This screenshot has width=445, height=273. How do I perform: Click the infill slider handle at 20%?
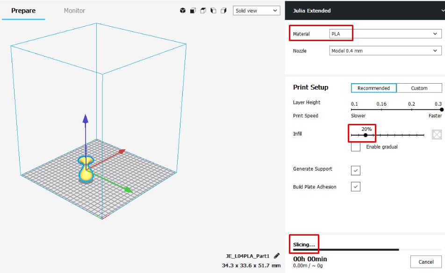tap(366, 135)
